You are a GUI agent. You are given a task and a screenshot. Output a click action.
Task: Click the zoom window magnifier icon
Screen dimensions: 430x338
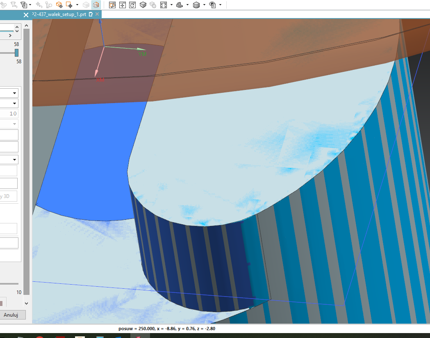tap(112, 5)
